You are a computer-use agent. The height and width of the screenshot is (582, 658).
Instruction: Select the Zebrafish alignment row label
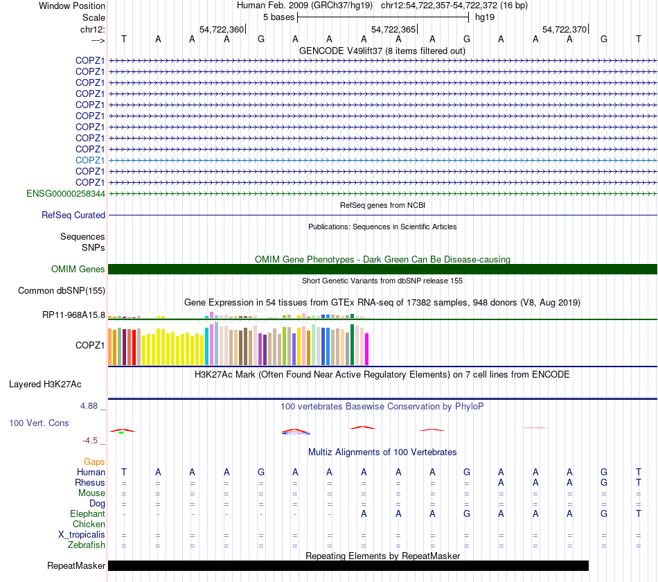87,545
